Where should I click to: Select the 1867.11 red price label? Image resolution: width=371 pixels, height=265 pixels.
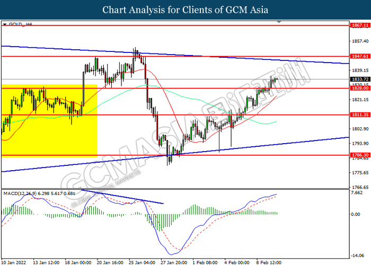[x=360, y=25]
